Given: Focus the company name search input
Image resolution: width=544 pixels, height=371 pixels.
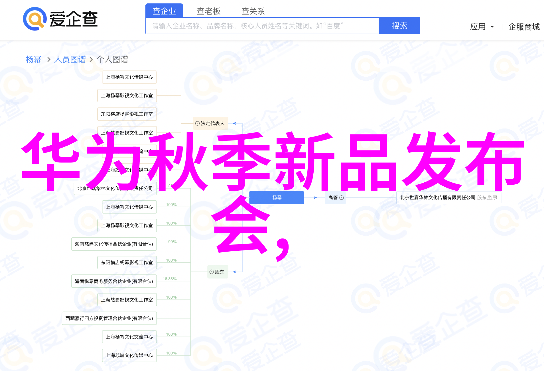Looking at the screenshot, I should coord(262,26).
